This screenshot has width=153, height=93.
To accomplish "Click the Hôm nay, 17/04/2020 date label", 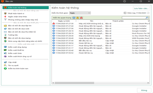I will click(x=137, y=13).
